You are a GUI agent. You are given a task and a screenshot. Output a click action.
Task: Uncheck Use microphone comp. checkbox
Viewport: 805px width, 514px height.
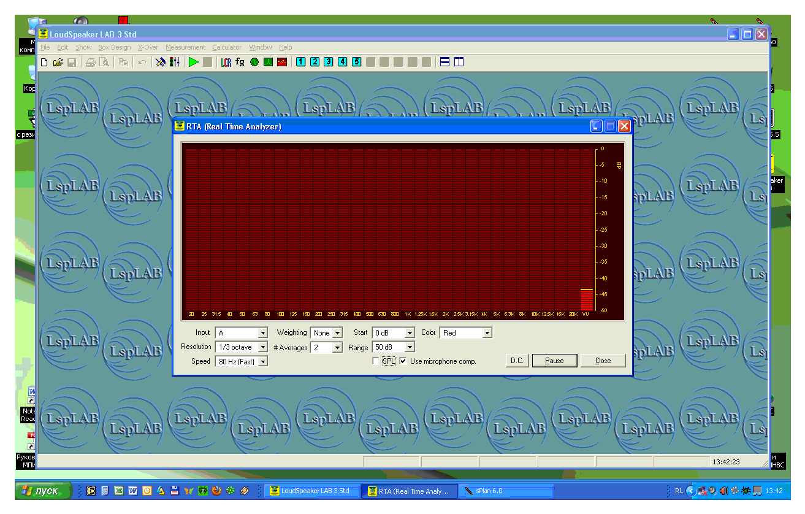coord(403,361)
